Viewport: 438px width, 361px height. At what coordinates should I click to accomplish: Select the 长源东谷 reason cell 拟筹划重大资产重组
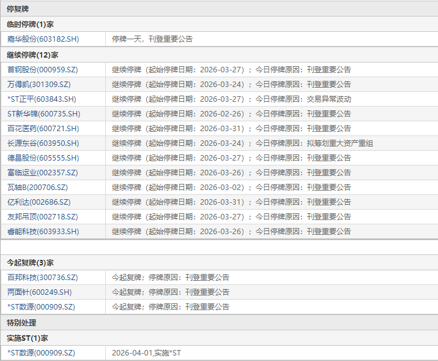(x=340, y=143)
